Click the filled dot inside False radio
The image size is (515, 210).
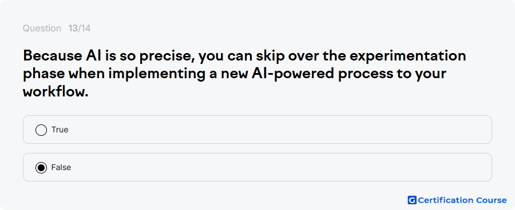(41, 168)
